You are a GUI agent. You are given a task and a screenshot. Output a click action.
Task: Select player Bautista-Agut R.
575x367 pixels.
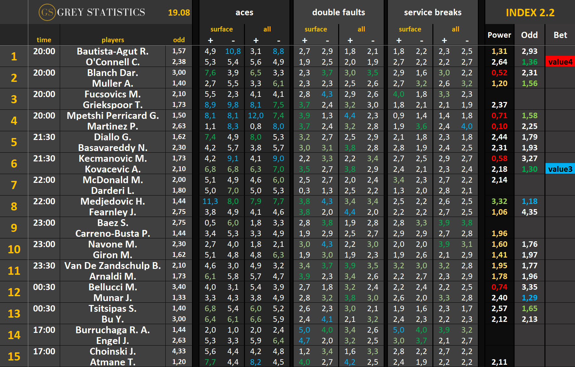pyautogui.click(x=113, y=51)
